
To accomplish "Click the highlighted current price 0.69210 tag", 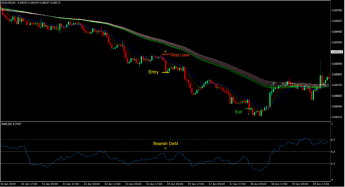I will pyautogui.click(x=337, y=52).
